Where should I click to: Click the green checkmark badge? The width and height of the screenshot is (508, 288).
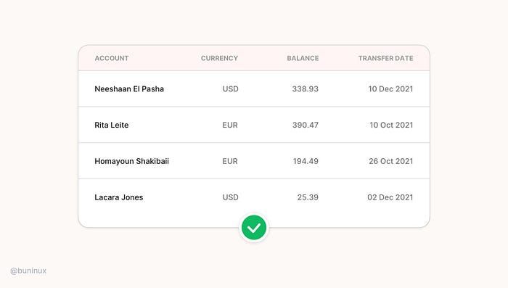tap(254, 227)
